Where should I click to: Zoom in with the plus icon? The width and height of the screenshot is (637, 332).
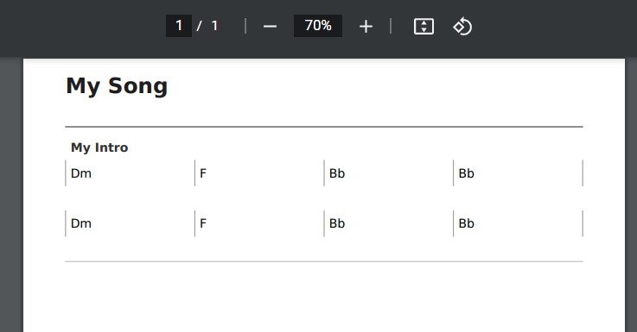pyautogui.click(x=366, y=27)
